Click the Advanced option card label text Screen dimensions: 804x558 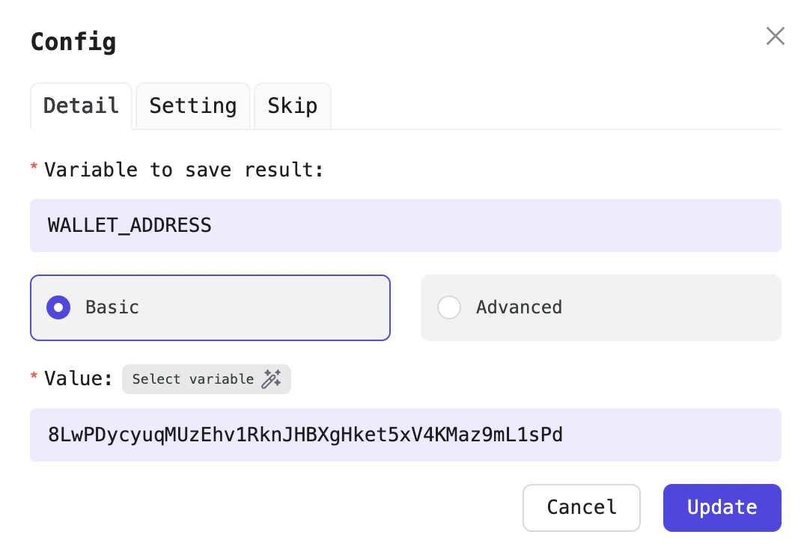pyautogui.click(x=519, y=307)
